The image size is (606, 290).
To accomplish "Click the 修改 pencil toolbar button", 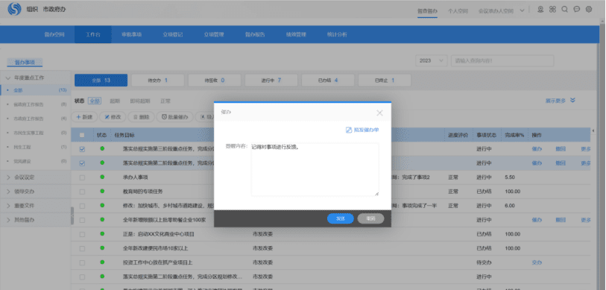I will (113, 117).
